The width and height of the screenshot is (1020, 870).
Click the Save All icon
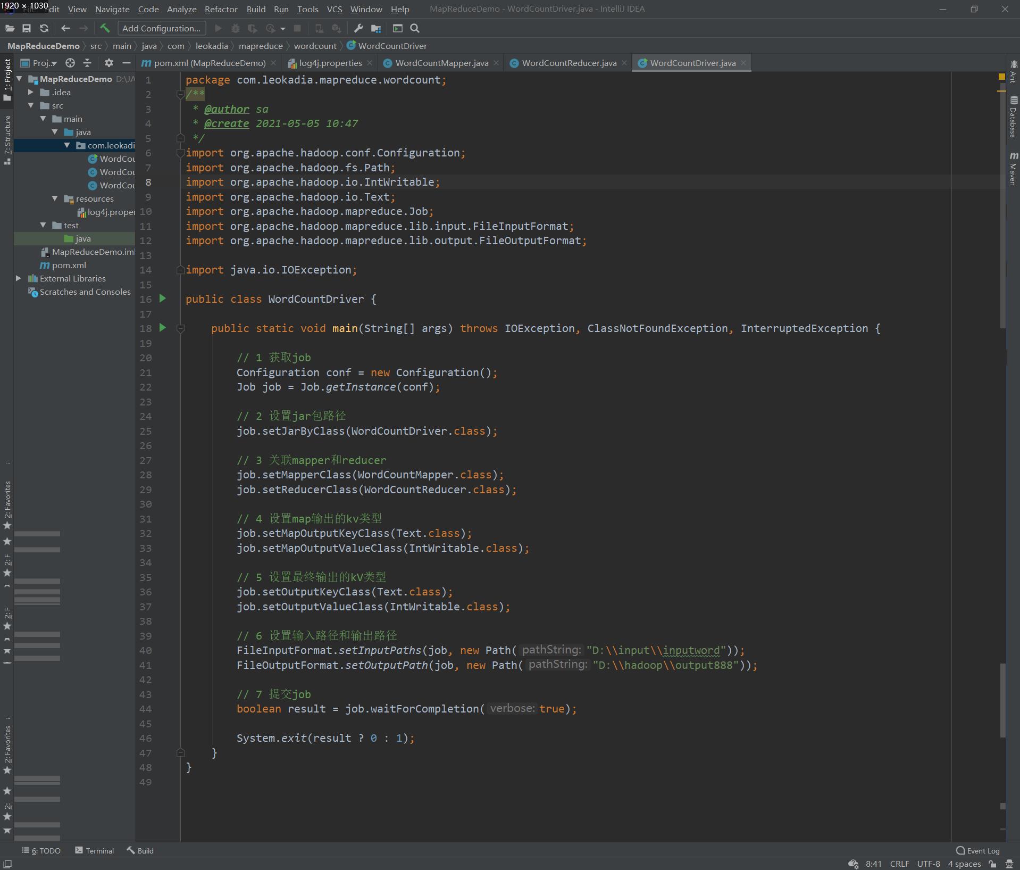pos(27,28)
